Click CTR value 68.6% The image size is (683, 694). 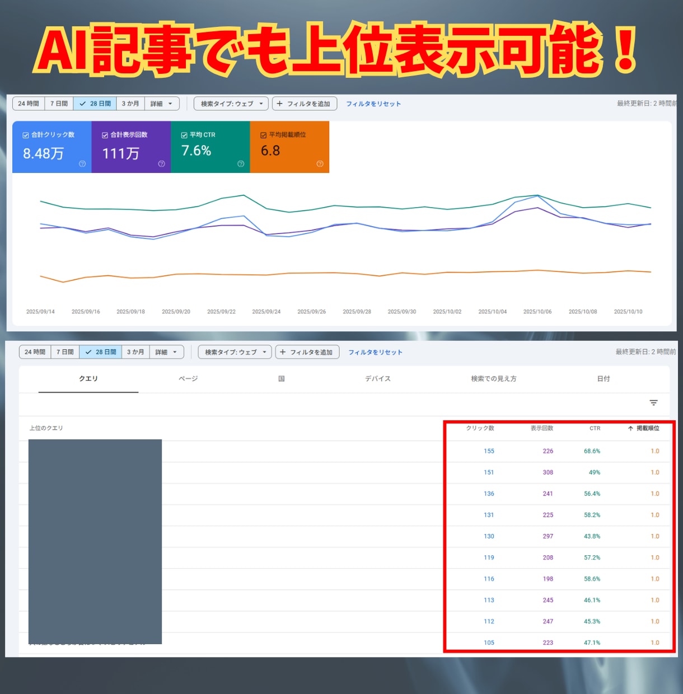point(592,451)
